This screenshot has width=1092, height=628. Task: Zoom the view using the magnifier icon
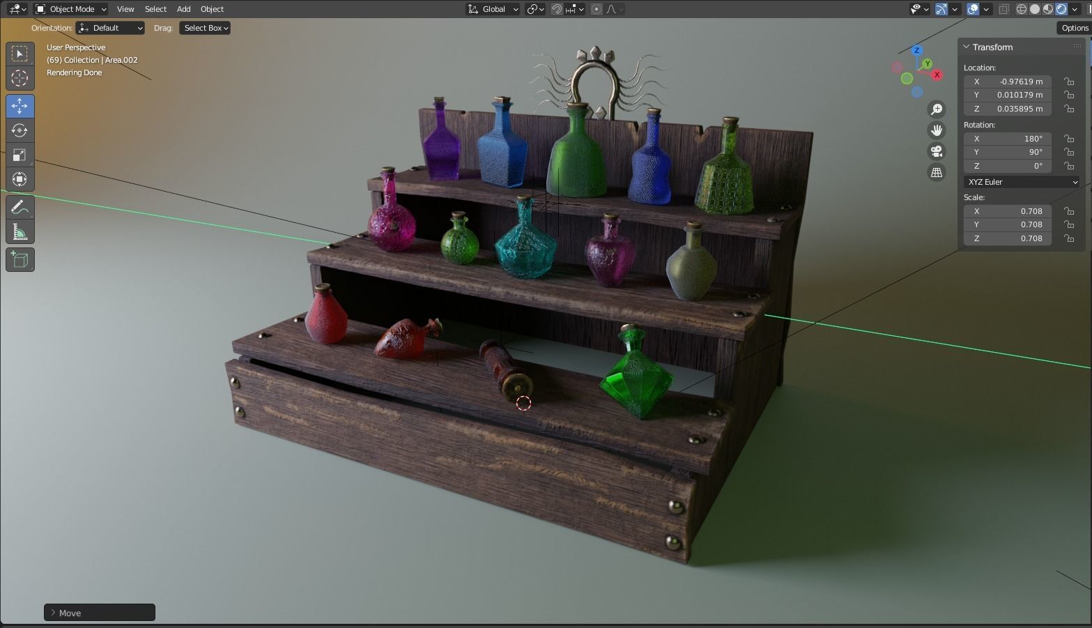[x=937, y=109]
